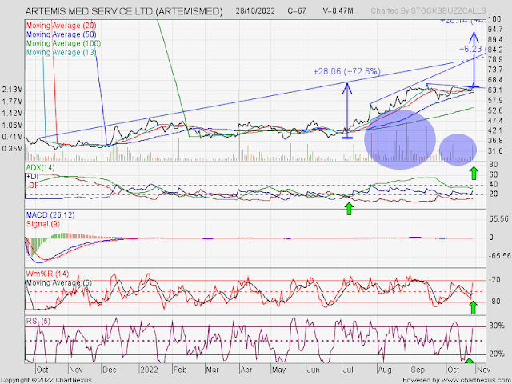This screenshot has width=512, height=384.
Task: Click the C=67 closing price value
Action: pyautogui.click(x=297, y=10)
